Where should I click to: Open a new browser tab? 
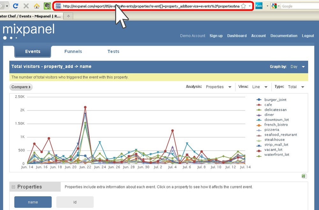(x=68, y=16)
